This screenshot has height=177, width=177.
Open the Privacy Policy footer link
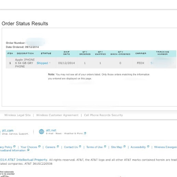coord(6,147)
